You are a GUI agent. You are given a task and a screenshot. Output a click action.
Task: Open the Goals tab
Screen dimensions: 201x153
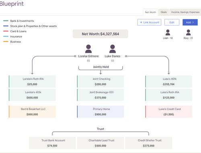point(164,12)
